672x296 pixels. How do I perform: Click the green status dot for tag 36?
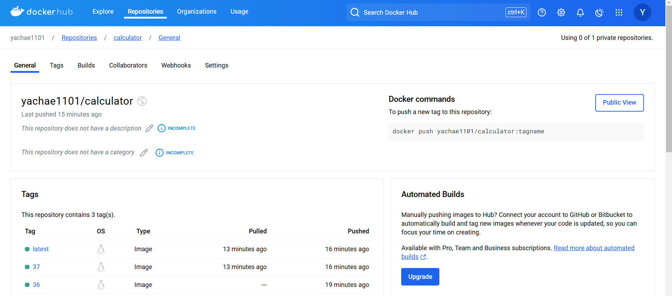[x=27, y=285]
